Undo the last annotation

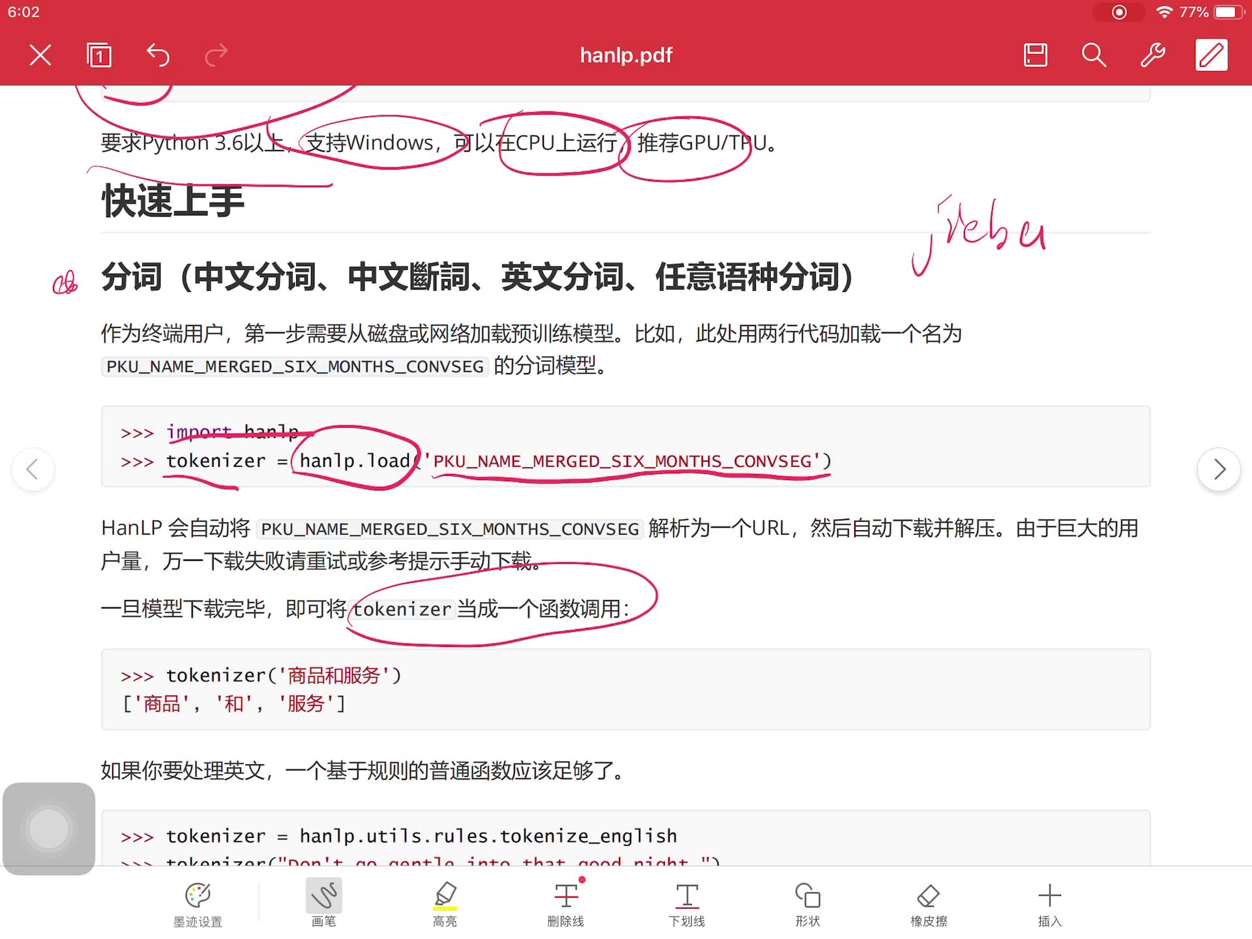pos(158,55)
